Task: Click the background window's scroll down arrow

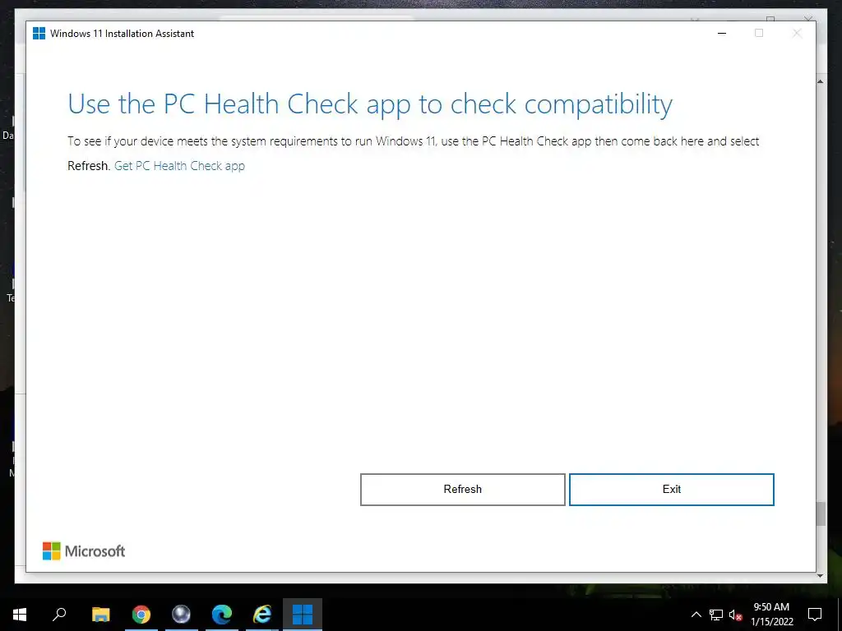Action: (821, 576)
